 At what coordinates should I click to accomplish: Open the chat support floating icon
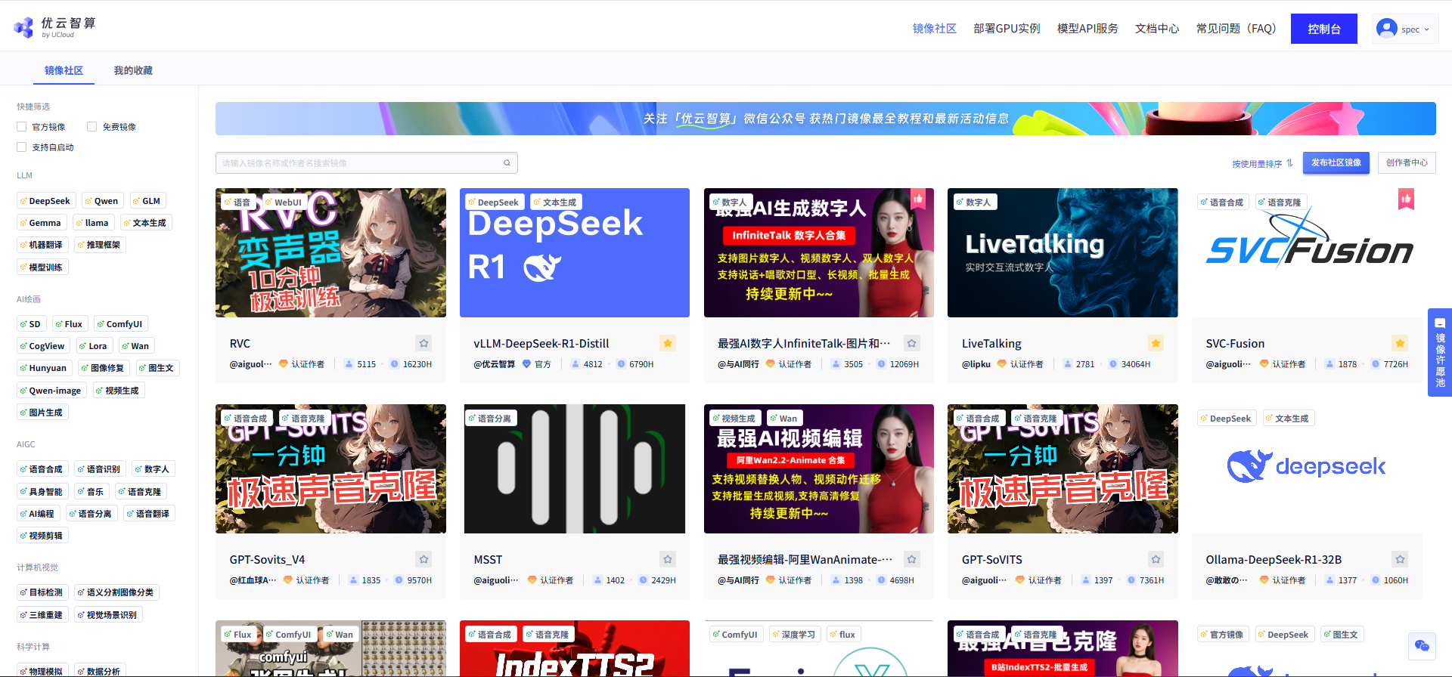[x=1422, y=645]
